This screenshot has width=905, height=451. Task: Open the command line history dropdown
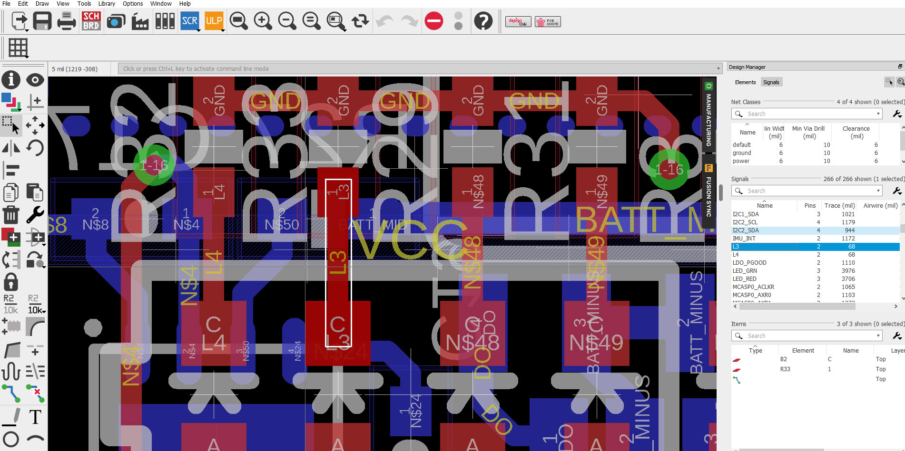pyautogui.click(x=718, y=68)
